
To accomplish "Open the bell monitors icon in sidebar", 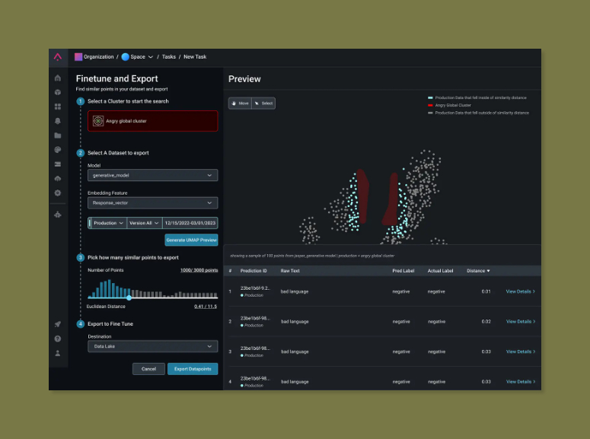I will (x=58, y=121).
